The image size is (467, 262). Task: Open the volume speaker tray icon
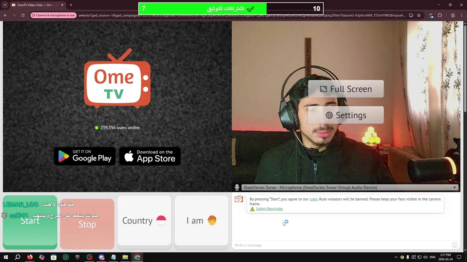coord(425,257)
